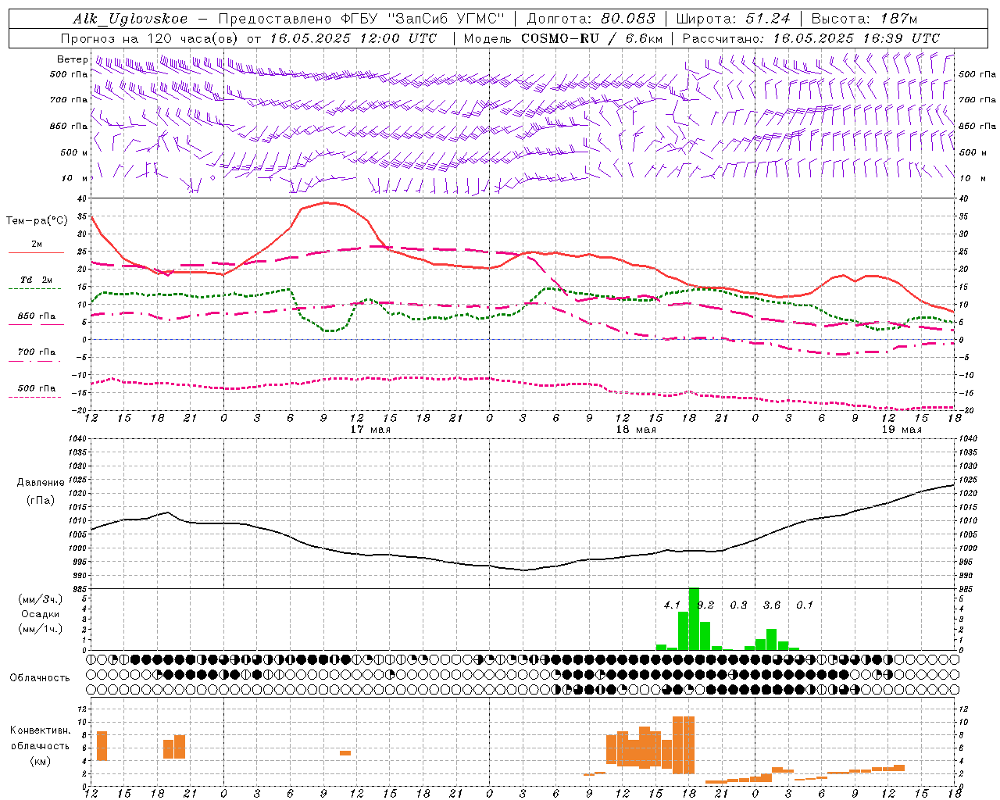Screen dimensions: 1000x800
Task: Click the calculation time 16.05.2025 16:39 UTC
Action: tap(856, 38)
